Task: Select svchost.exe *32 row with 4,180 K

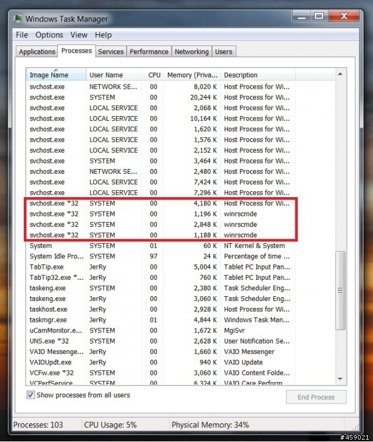Action: tap(161, 204)
